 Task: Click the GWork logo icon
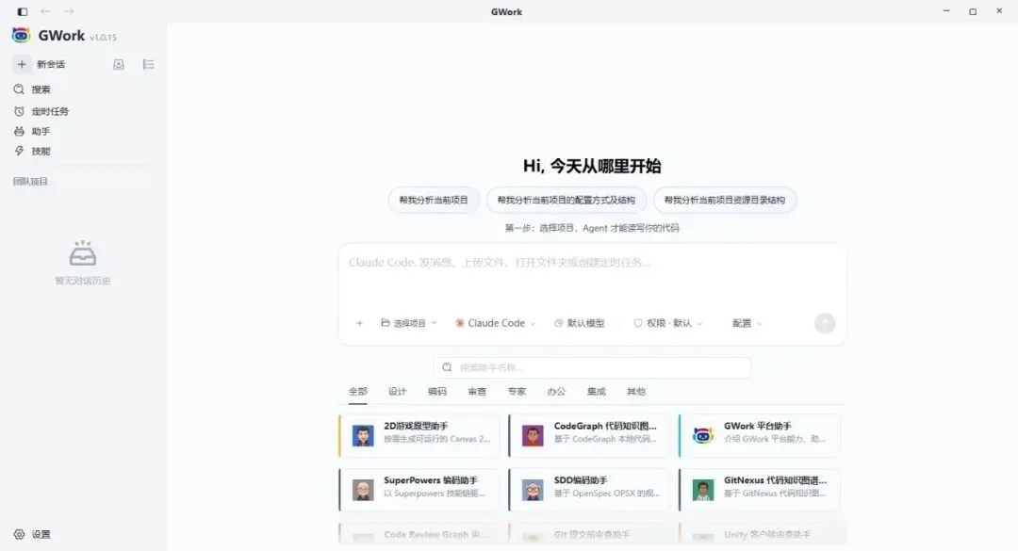click(22, 36)
